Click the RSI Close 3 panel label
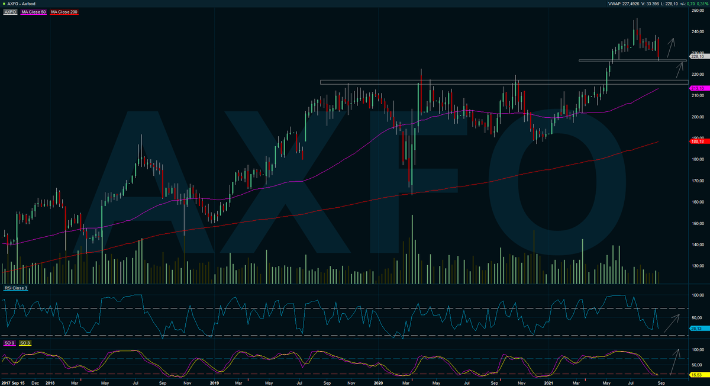710x386 pixels. (15, 288)
